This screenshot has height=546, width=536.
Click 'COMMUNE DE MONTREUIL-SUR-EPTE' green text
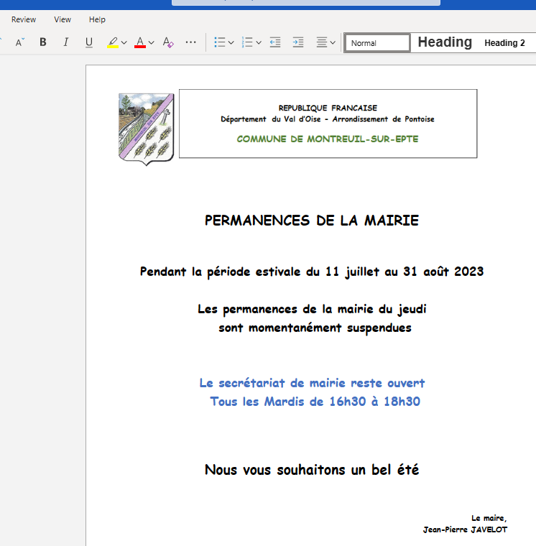point(328,139)
